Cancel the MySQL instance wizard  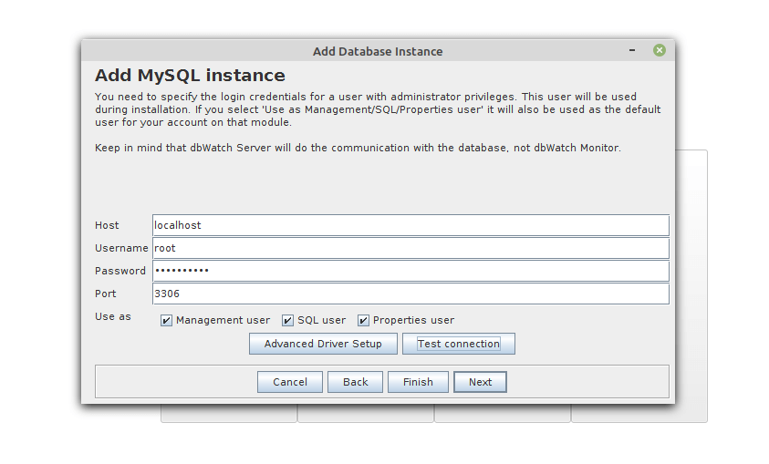(290, 382)
